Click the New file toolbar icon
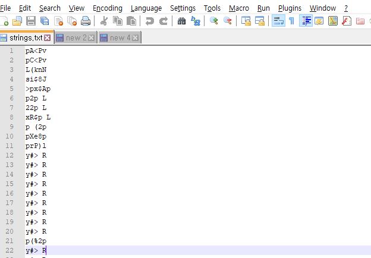The height and width of the screenshot is (258, 371). 4,21
